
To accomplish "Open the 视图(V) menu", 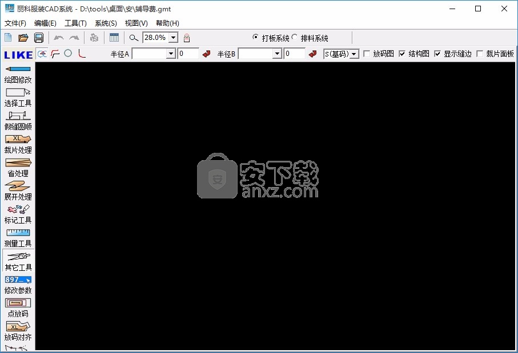I will tap(136, 23).
